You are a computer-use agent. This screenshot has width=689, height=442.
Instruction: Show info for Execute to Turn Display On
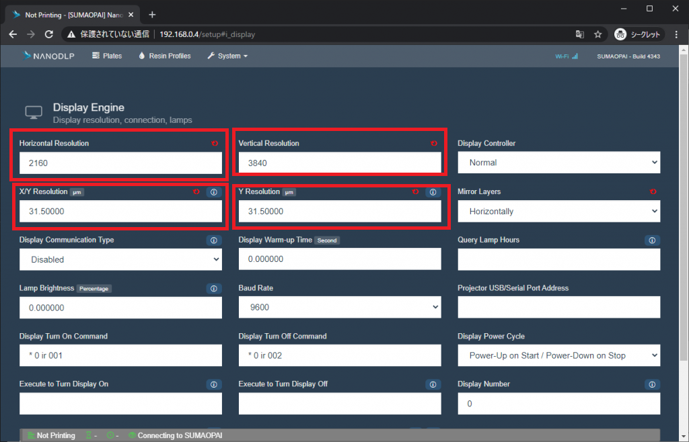click(214, 384)
